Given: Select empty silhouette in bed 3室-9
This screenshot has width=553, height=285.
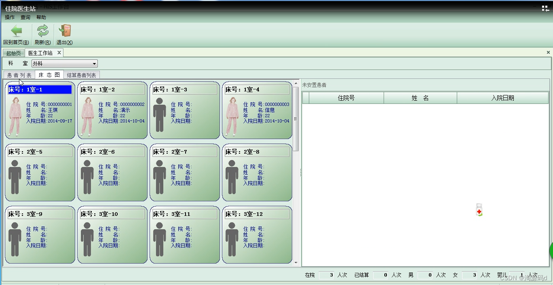Looking at the screenshot, I should [15, 239].
